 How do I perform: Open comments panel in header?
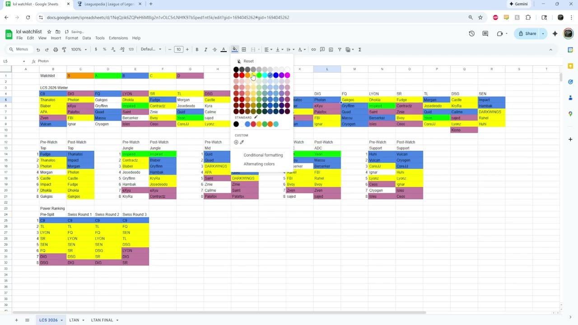click(485, 33)
